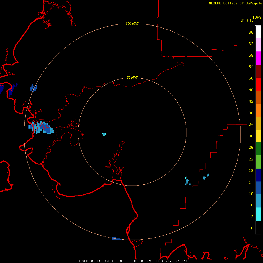
Task: Click the blue echo northwest near 100 NMI ring
Action: [x=33, y=88]
